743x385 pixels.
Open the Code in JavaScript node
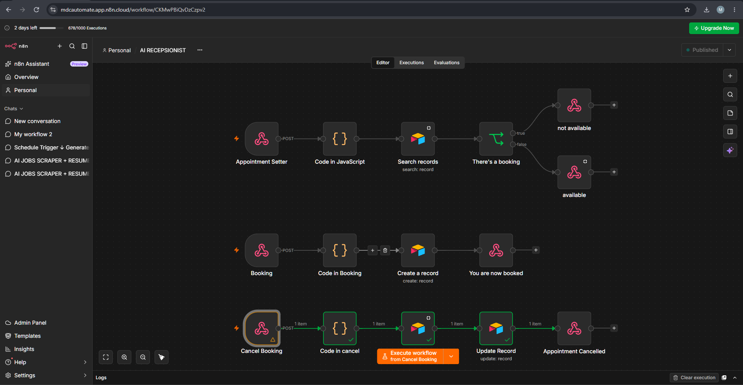(x=340, y=139)
